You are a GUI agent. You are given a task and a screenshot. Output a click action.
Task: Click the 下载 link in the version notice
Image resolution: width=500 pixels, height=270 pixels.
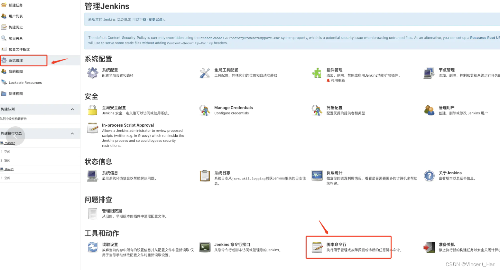143,20
